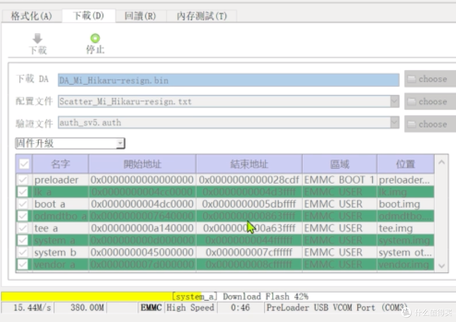Click the yellow download progress bar
Image resolution: width=456 pixels, height=322 pixels.
[x=84, y=296]
